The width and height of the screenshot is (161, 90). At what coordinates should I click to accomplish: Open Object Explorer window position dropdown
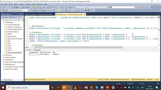[18, 14]
